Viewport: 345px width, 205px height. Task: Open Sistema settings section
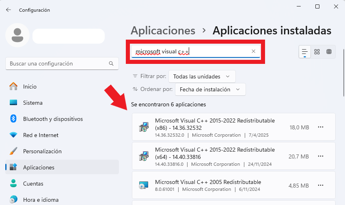click(x=62, y=103)
